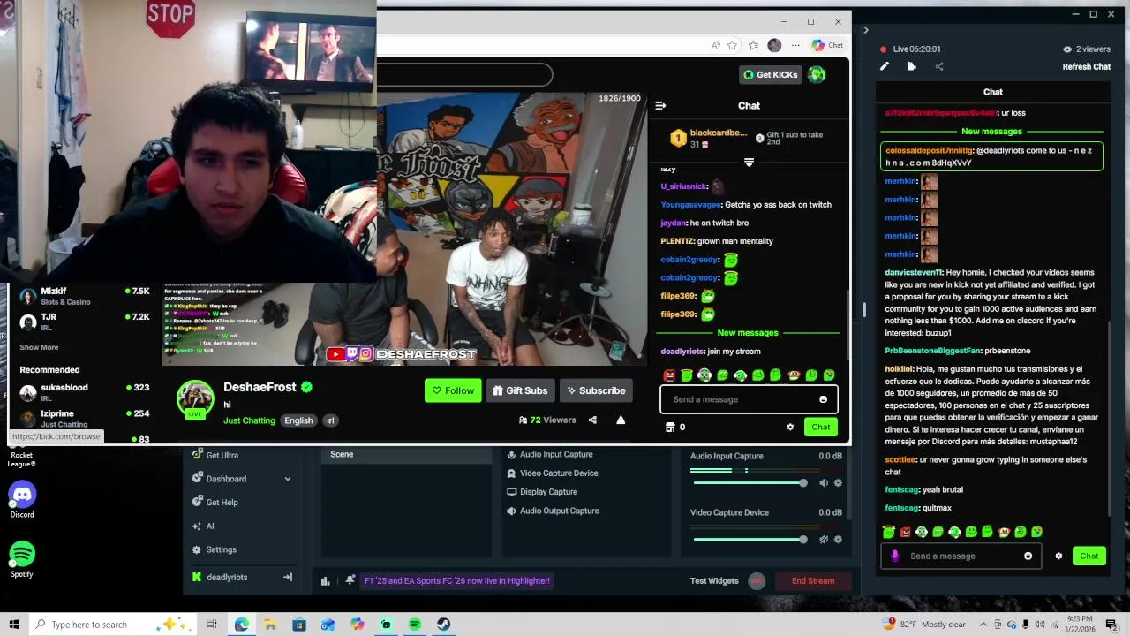1130x636 pixels.
Task: Edit stream info pencil icon
Action: 885,66
